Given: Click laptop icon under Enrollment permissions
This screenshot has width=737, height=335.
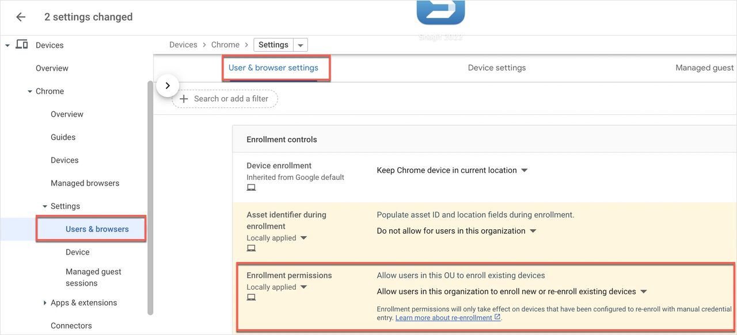Looking at the screenshot, I should [x=251, y=298].
